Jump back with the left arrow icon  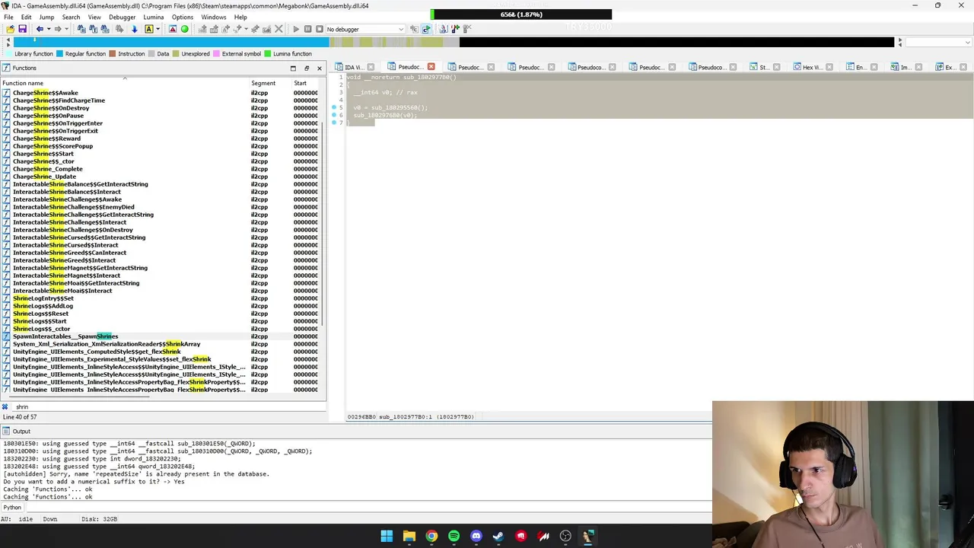coord(40,29)
